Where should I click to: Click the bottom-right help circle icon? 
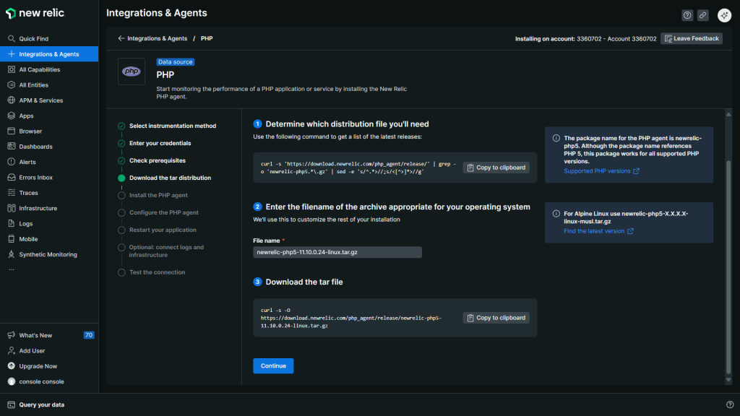click(x=729, y=404)
